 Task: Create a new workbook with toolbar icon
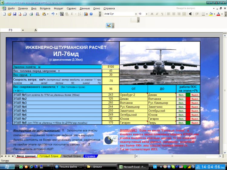[4, 14]
